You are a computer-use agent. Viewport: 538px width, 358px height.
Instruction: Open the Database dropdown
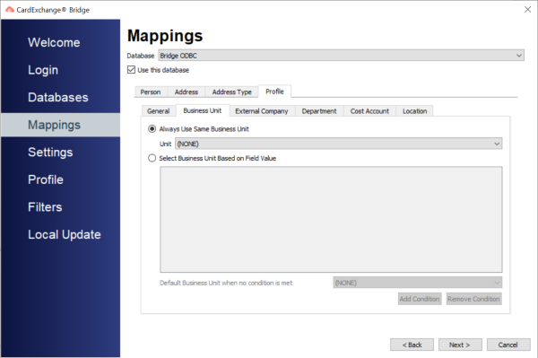[341, 56]
